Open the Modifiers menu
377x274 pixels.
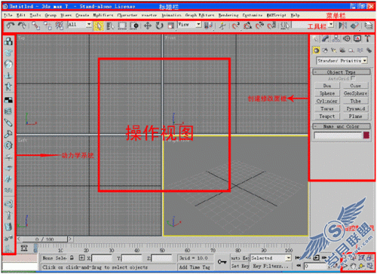[x=103, y=15]
